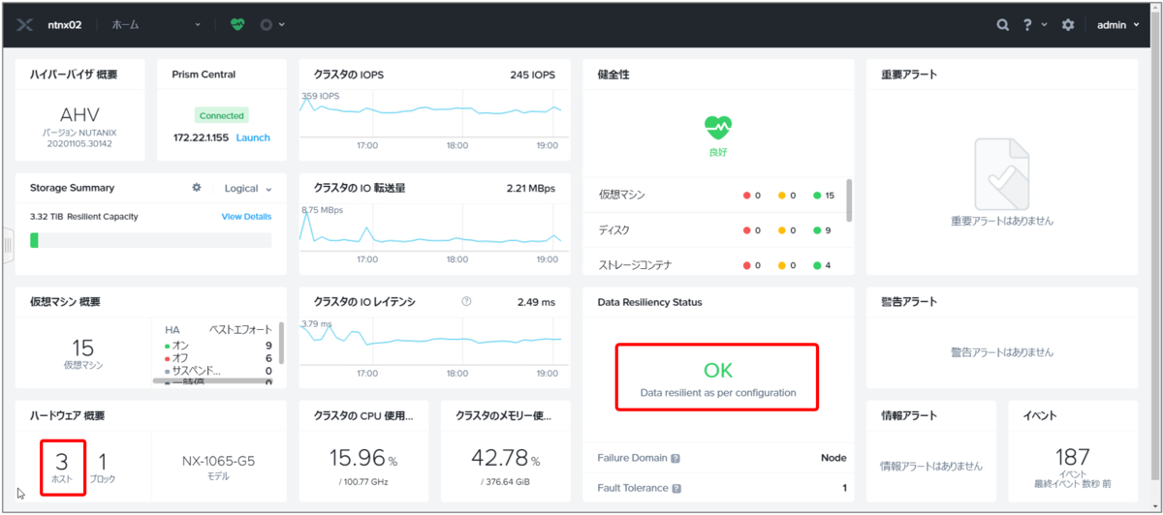The height and width of the screenshot is (515, 1163).
Task: Click 245 IOPS value
Action: [532, 75]
